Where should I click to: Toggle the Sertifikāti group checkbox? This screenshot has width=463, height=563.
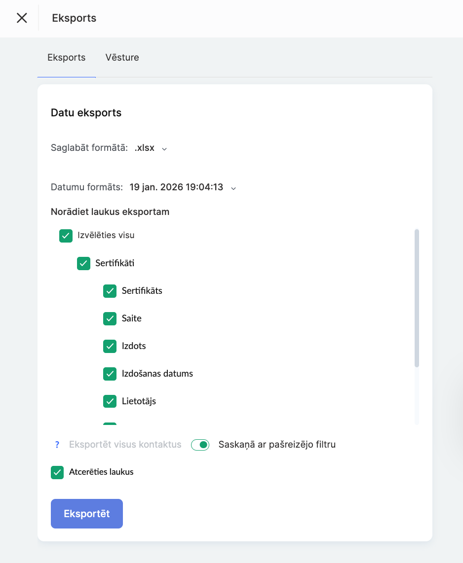click(x=84, y=263)
